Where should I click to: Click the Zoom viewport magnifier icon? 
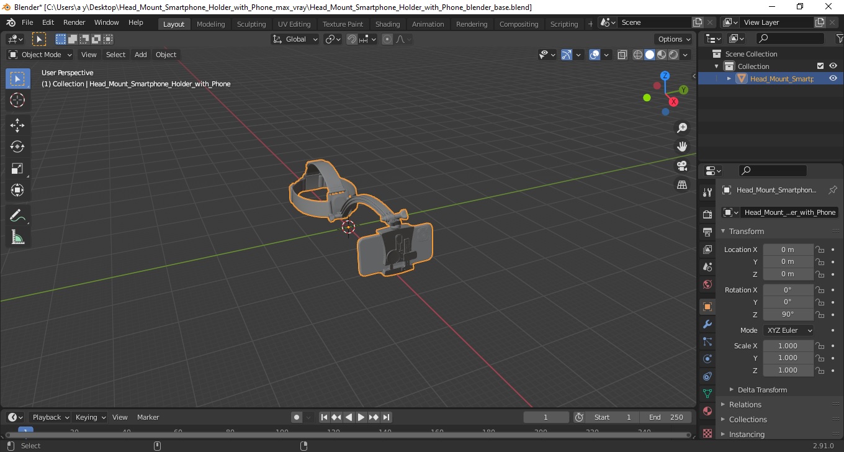tap(682, 127)
